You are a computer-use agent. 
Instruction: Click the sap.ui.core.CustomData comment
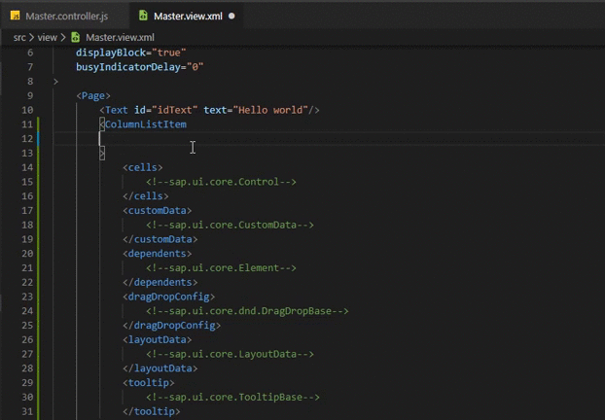pos(230,225)
